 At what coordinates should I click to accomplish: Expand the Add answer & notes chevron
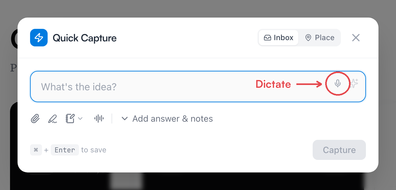point(125,119)
